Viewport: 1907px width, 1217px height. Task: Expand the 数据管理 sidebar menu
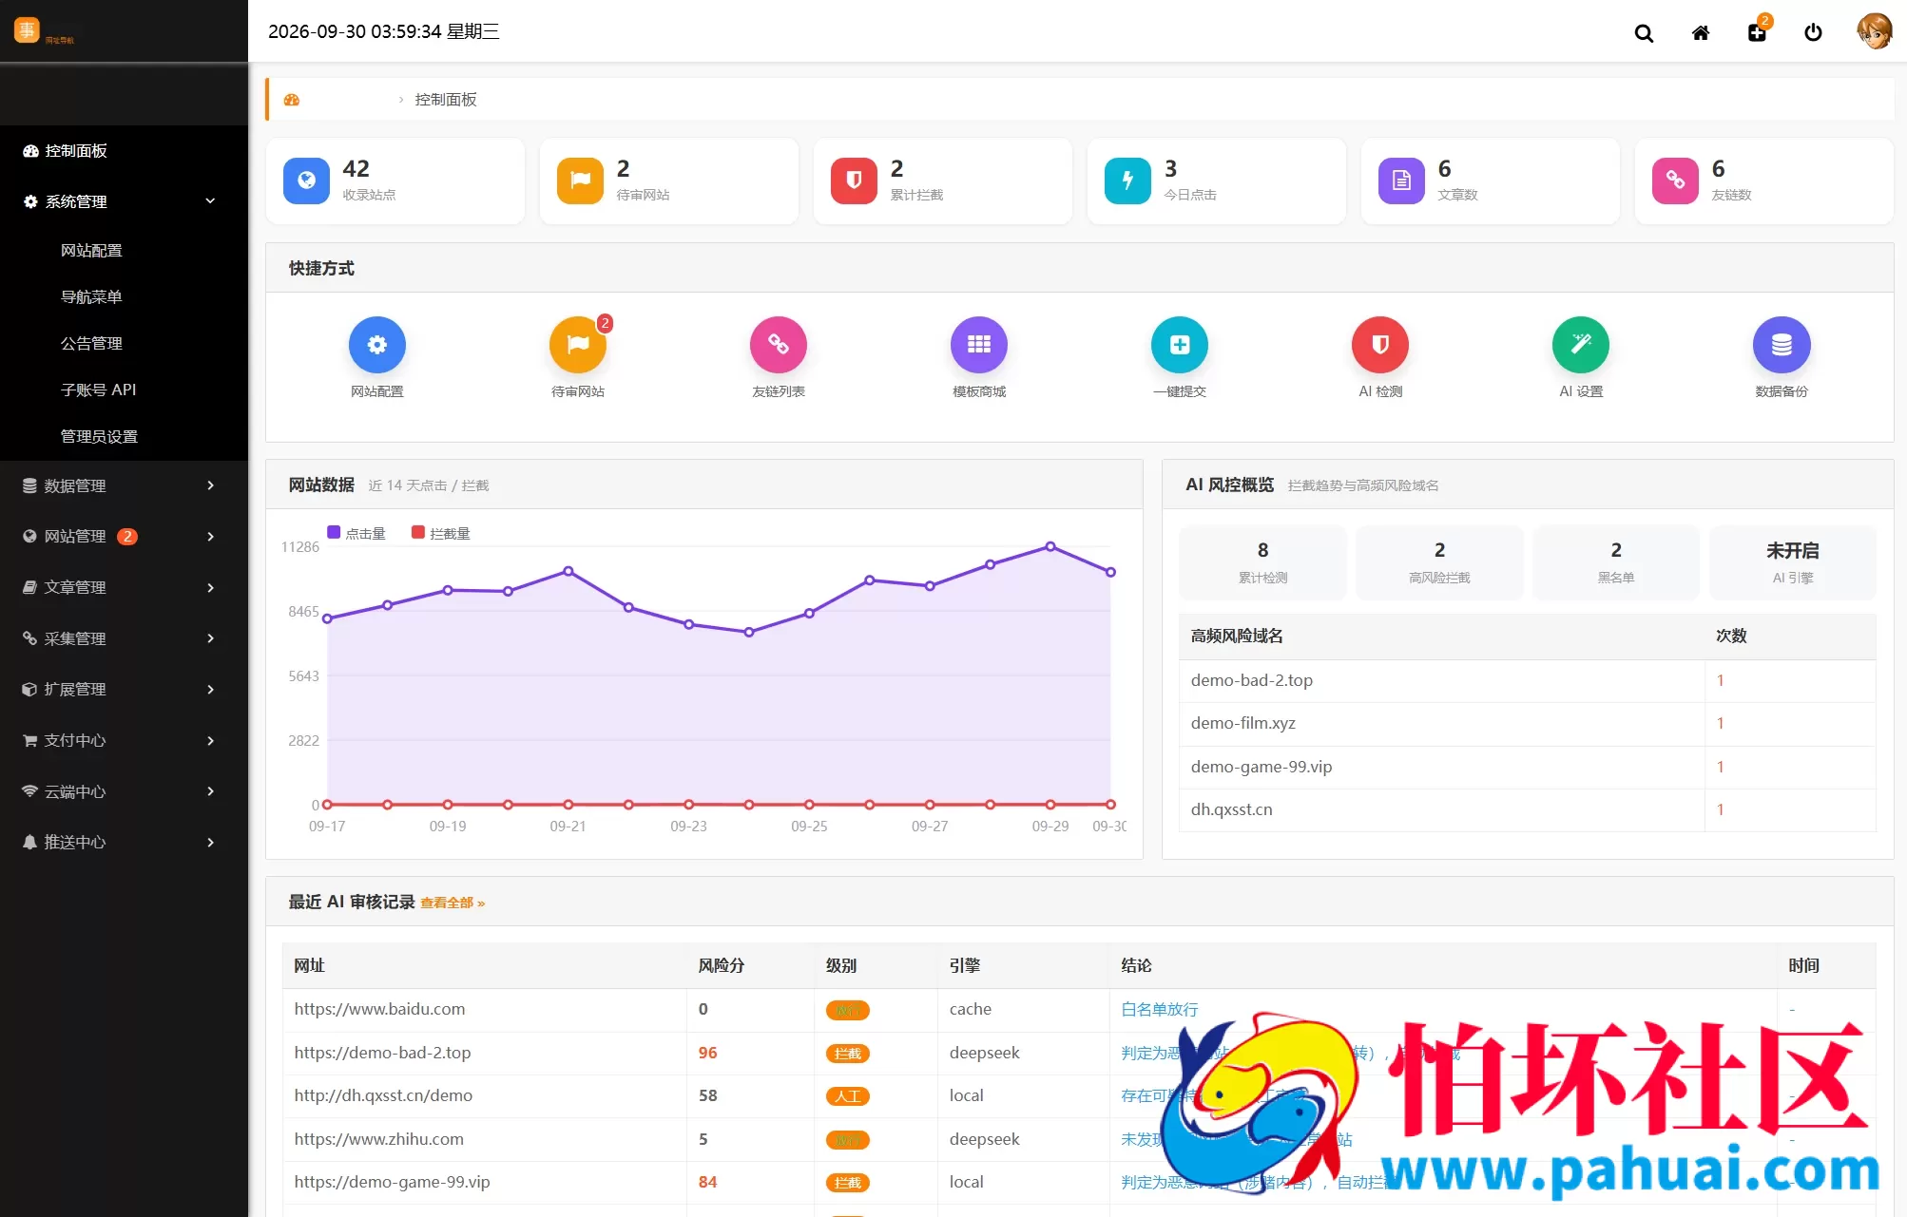click(x=124, y=485)
